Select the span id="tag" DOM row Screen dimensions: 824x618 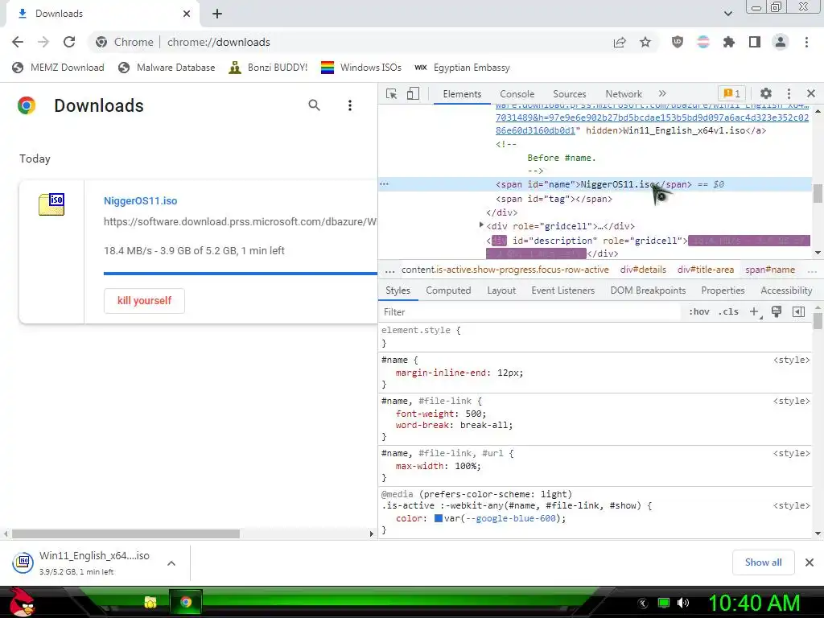pos(554,199)
